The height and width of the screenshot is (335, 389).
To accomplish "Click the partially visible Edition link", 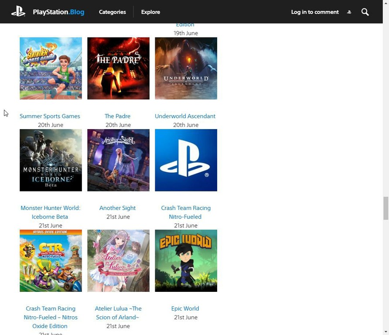I will (185, 25).
